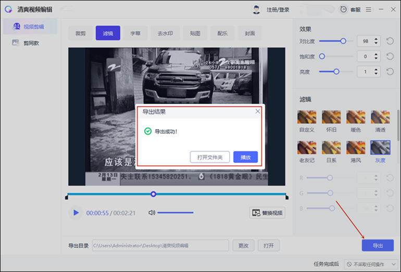
Task: Select the 灰度 filter thumbnail
Action: click(380, 147)
